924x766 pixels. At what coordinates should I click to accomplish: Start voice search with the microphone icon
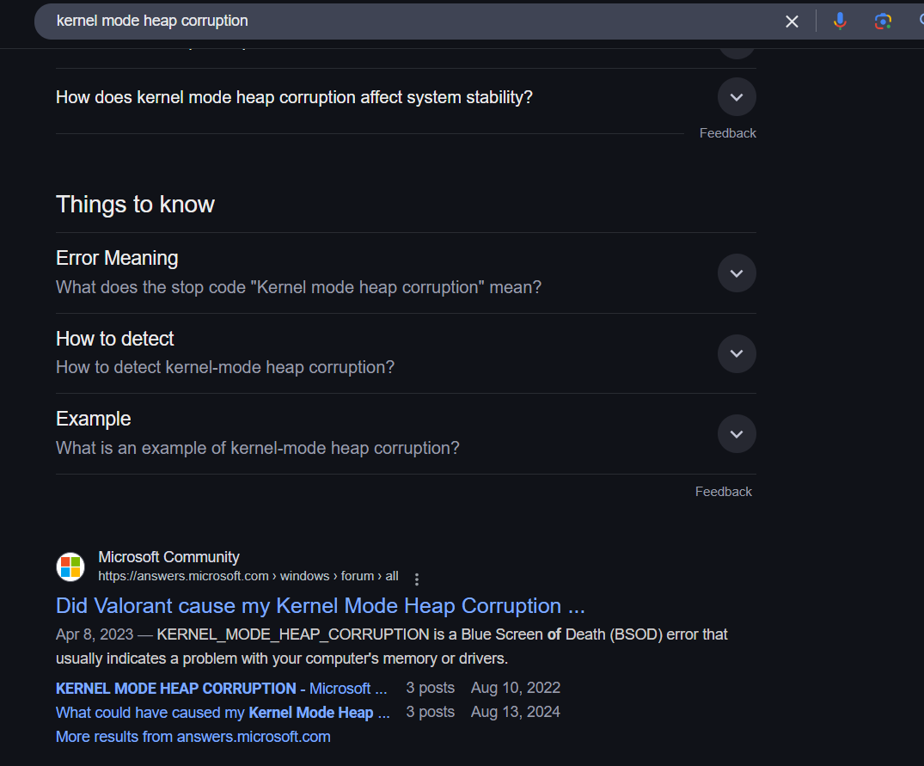(x=840, y=21)
